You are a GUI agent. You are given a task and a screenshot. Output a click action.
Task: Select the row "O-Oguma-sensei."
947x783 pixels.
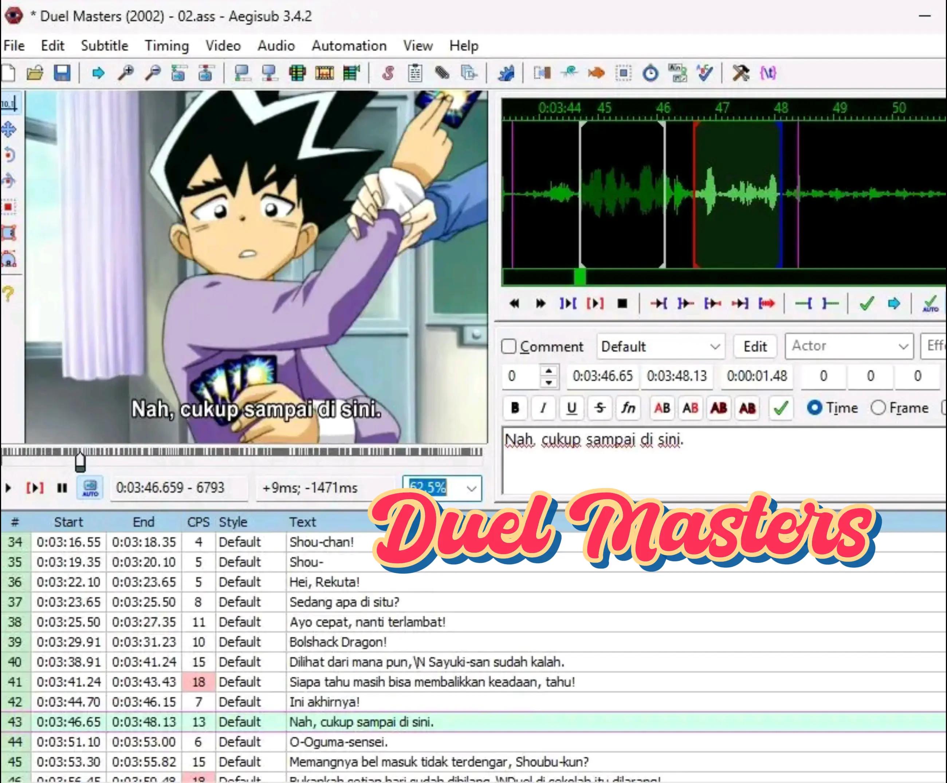click(473, 742)
